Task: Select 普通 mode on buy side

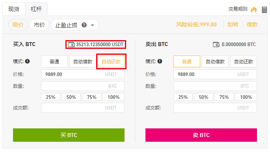Action: (54, 61)
